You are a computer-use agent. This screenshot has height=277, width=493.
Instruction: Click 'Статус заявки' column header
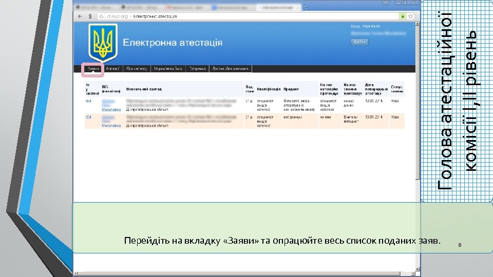tap(397, 89)
